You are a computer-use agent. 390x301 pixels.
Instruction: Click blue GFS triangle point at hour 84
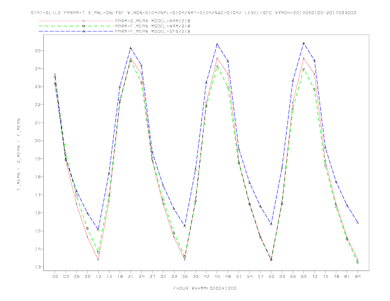[357, 222]
